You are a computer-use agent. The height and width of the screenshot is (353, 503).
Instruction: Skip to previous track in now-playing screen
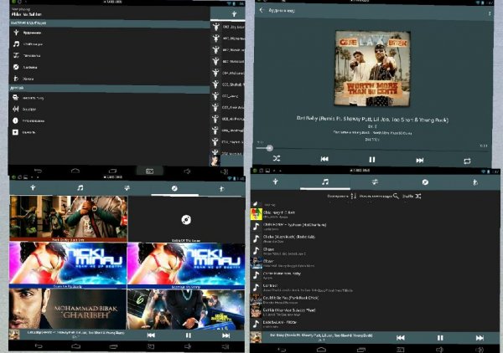tap(324, 159)
